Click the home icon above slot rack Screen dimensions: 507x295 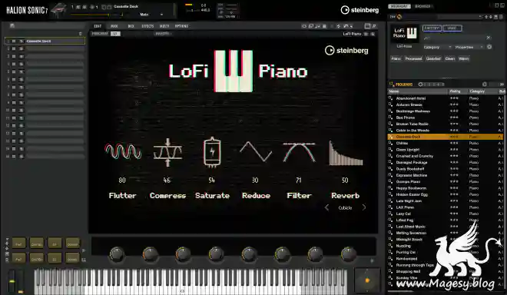point(12,25)
